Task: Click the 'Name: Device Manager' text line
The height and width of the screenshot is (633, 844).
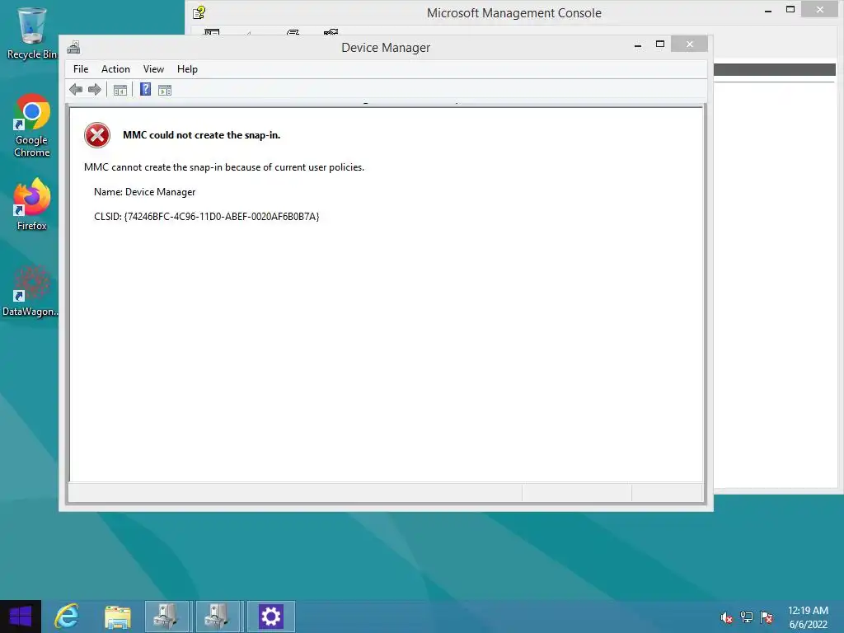Action: (x=144, y=192)
